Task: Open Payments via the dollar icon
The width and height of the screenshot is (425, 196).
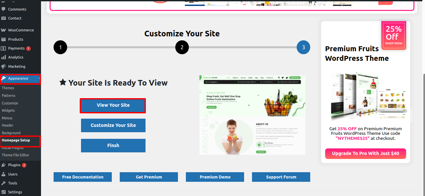Action: point(4,48)
